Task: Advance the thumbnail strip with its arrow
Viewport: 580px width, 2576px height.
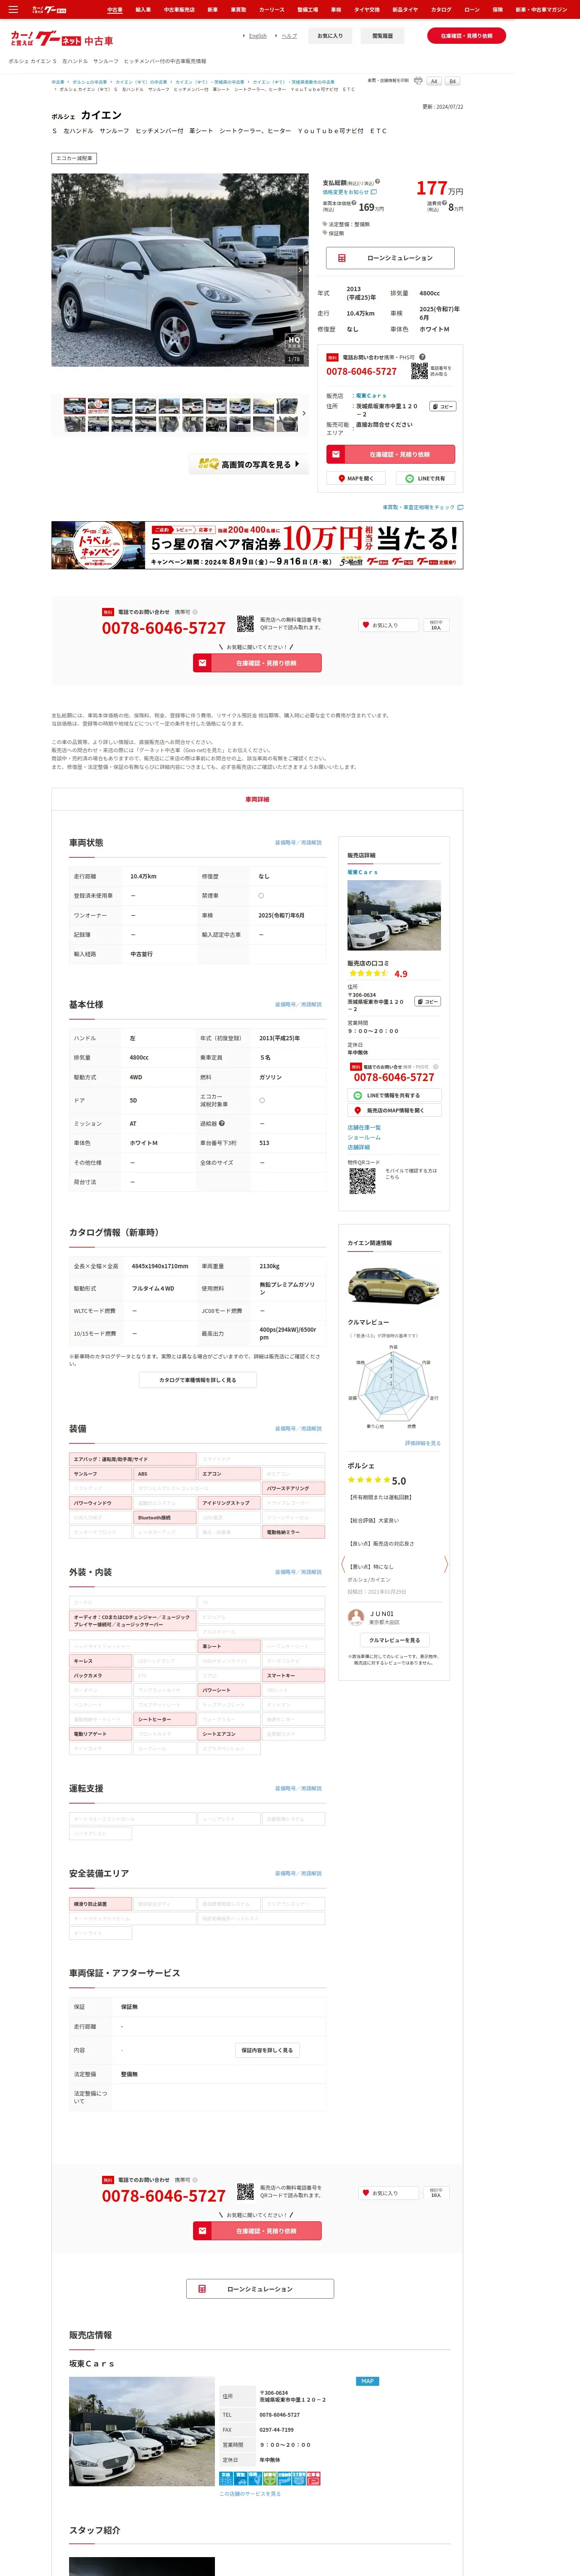Action: 304,413
